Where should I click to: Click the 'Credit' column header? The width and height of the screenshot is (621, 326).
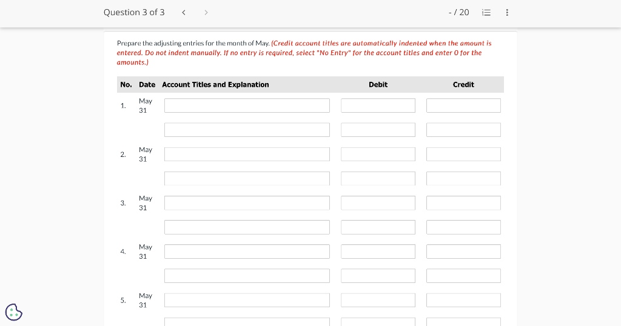463,85
